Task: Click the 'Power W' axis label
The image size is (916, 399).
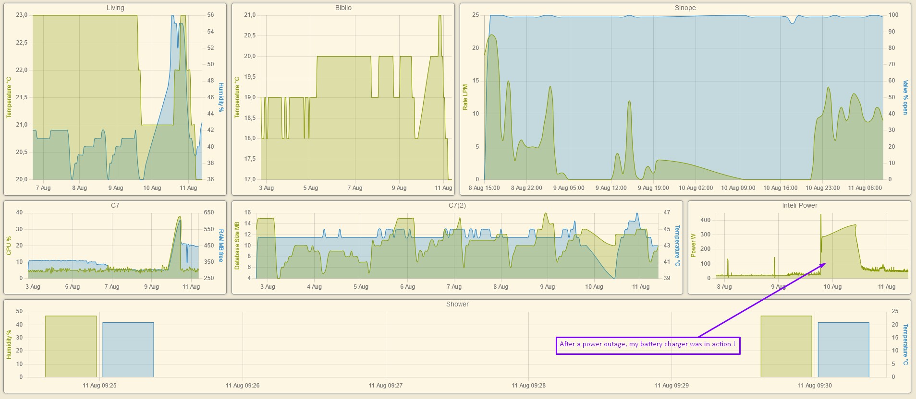Action: click(x=693, y=245)
